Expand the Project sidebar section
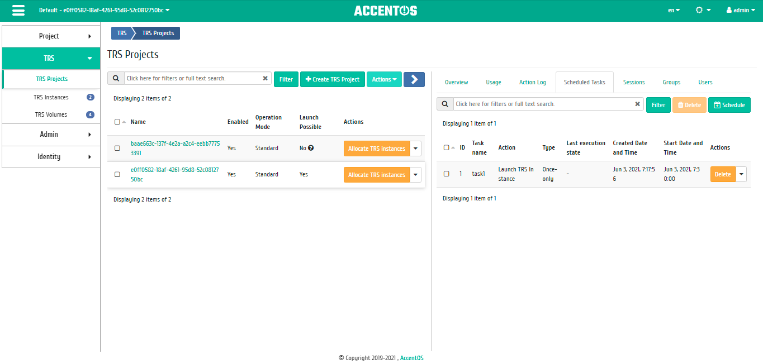Screen dimensions: 763x364 (51, 36)
